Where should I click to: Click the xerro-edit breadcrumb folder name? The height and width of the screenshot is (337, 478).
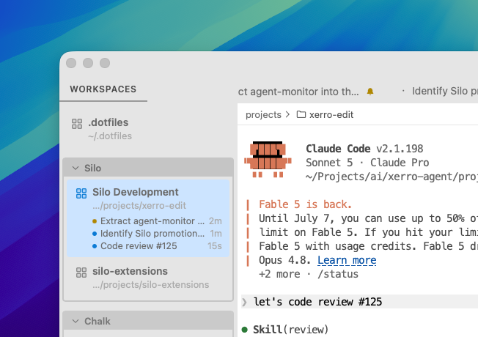(331, 114)
